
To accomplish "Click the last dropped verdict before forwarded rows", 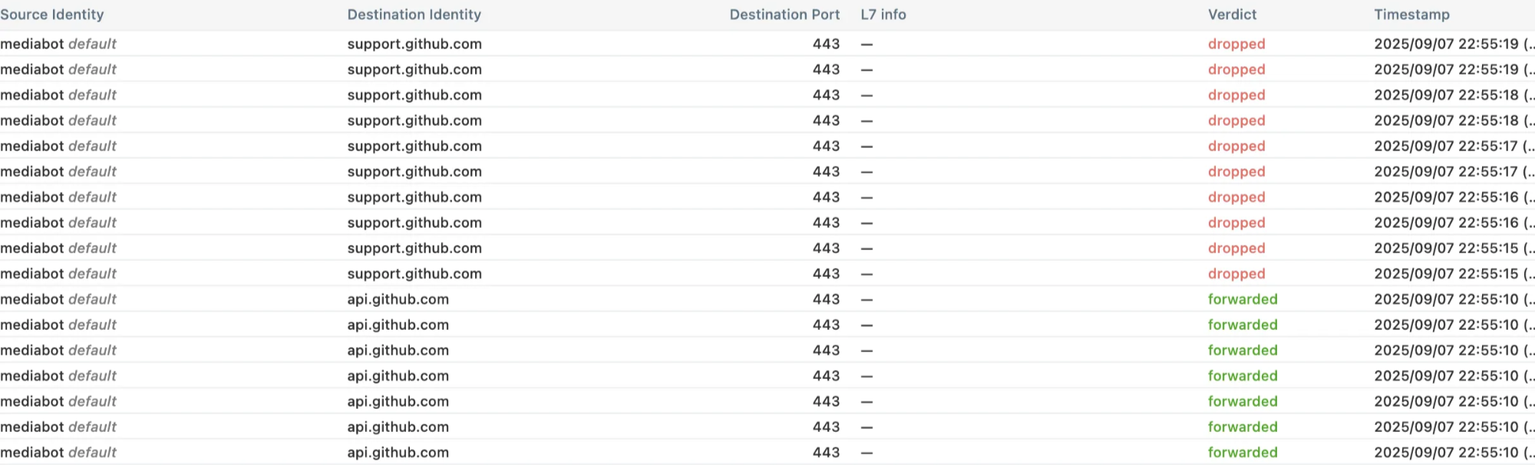I will (x=1236, y=274).
